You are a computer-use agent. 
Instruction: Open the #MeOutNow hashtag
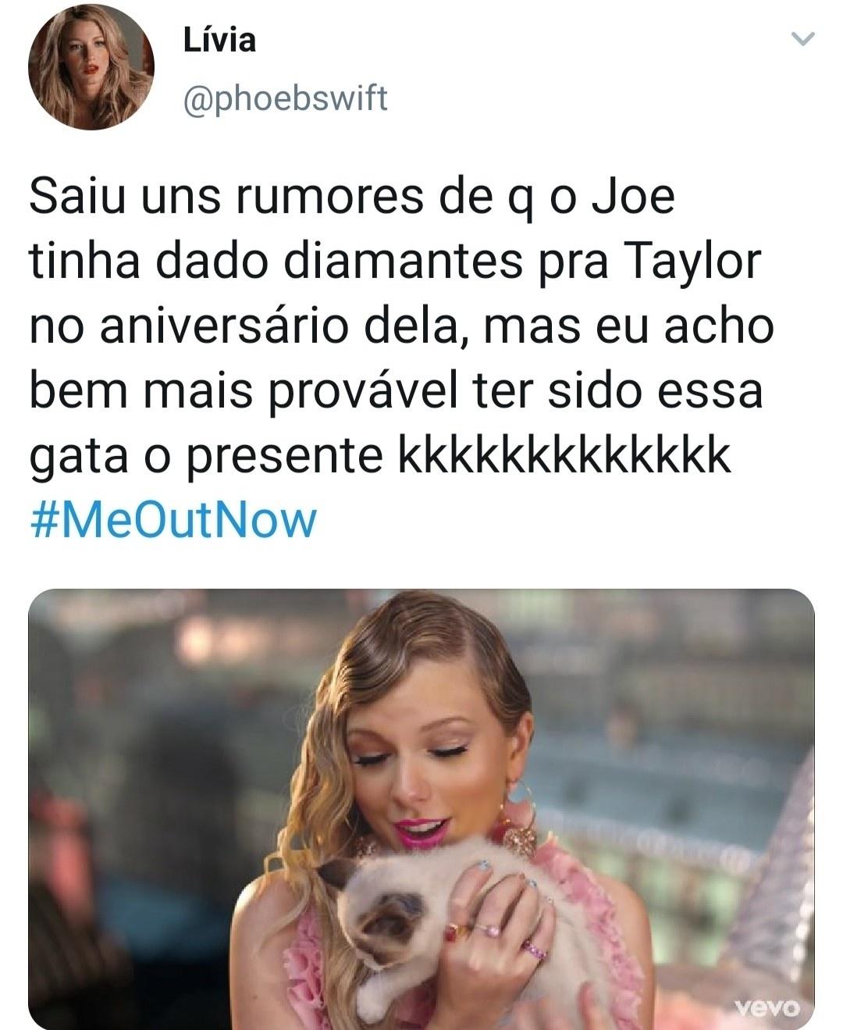pyautogui.click(x=173, y=520)
